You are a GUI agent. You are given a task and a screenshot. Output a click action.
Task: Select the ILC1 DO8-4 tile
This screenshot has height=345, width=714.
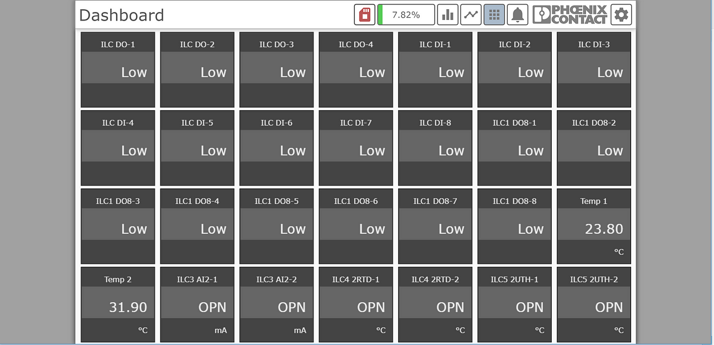point(197,226)
